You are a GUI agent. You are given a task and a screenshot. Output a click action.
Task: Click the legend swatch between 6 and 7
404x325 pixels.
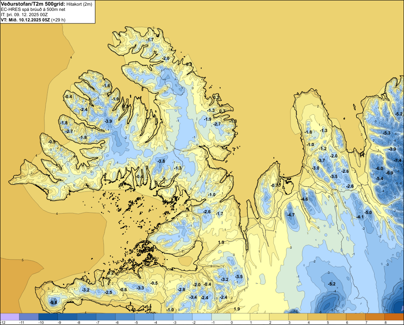pyautogui.click(x=356, y=317)
